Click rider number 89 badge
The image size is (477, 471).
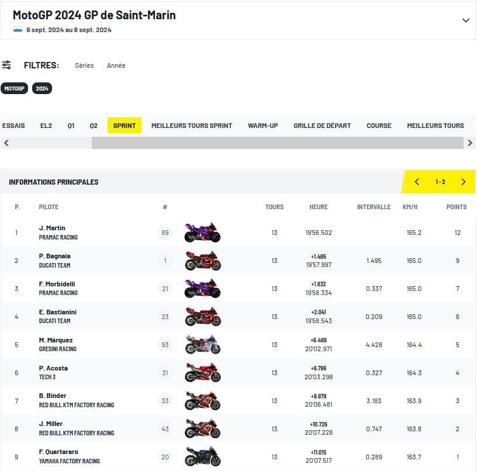point(165,233)
